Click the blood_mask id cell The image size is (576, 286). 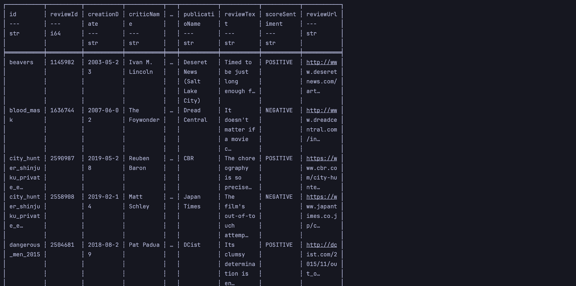point(24,115)
